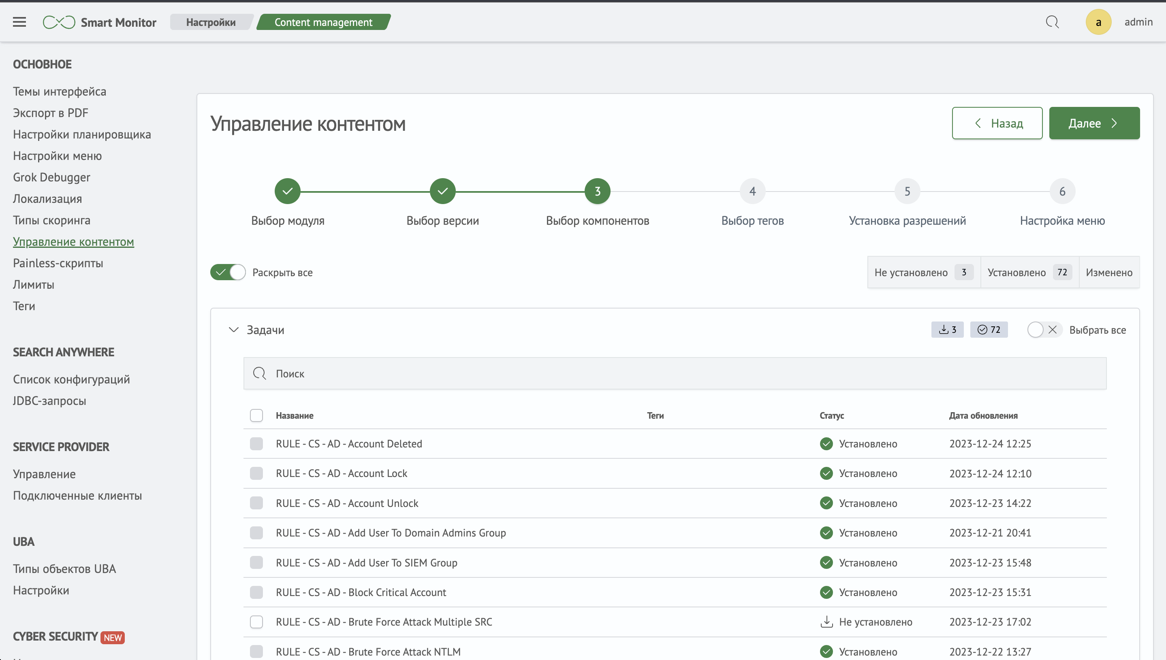
Task: Filter by 'Установлено' tab
Action: 1029,272
